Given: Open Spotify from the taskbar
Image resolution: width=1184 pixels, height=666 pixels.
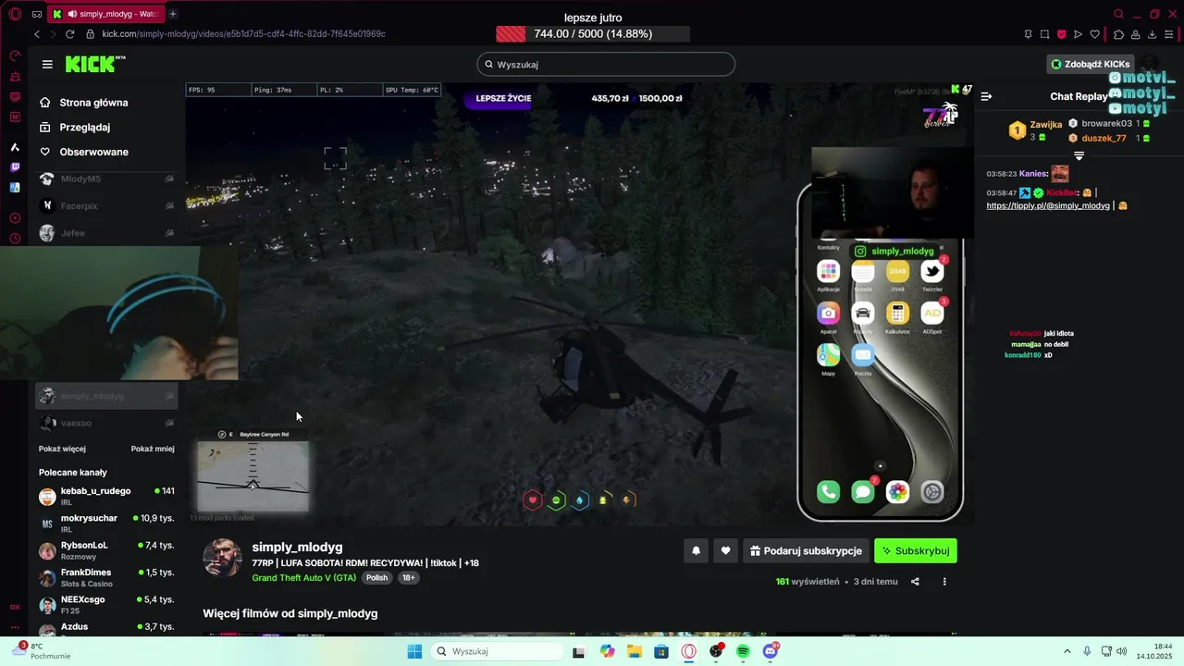Looking at the screenshot, I should click(743, 651).
